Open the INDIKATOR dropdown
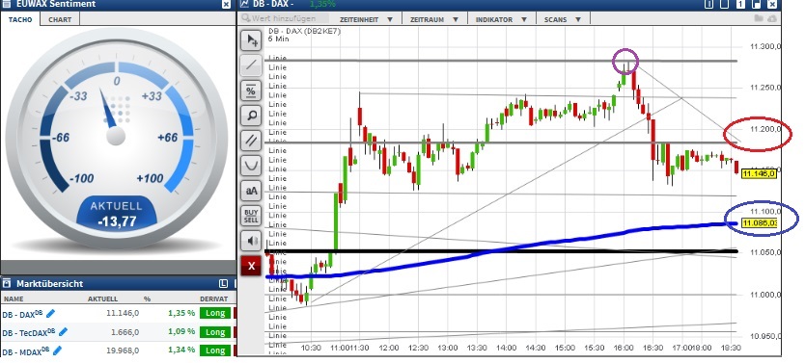The width and height of the screenshot is (805, 363). tap(502, 19)
